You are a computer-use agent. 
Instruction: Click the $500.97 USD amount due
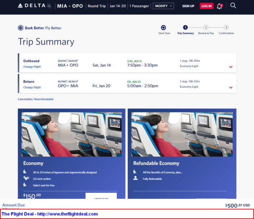coord(237,206)
